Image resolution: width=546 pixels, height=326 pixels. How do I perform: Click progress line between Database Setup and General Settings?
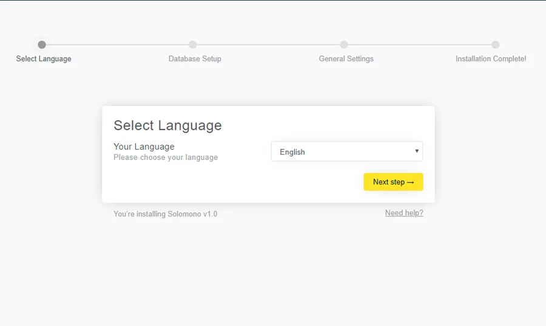[268, 45]
